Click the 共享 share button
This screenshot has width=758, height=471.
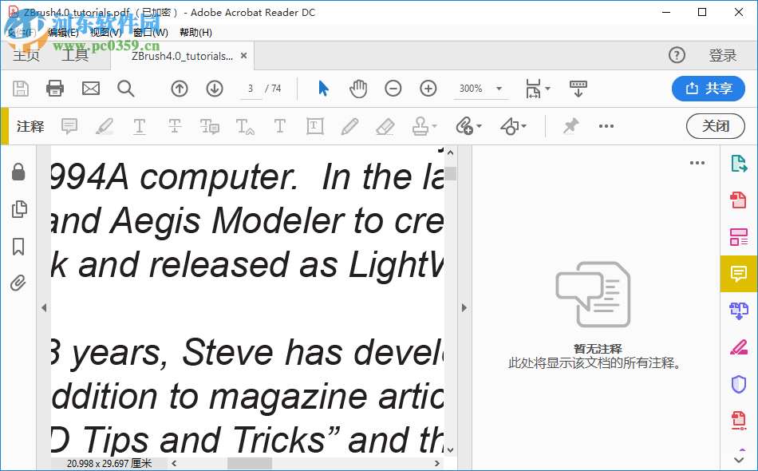point(709,89)
